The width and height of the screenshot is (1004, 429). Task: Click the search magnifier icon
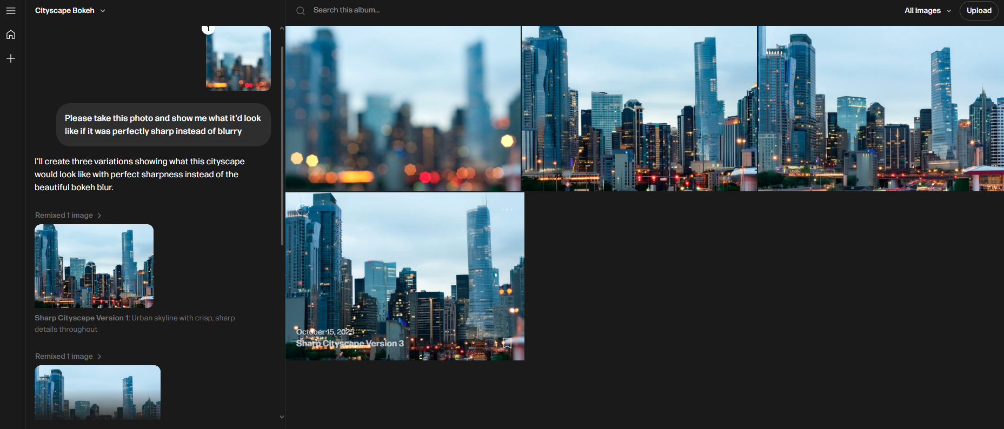pyautogui.click(x=301, y=11)
